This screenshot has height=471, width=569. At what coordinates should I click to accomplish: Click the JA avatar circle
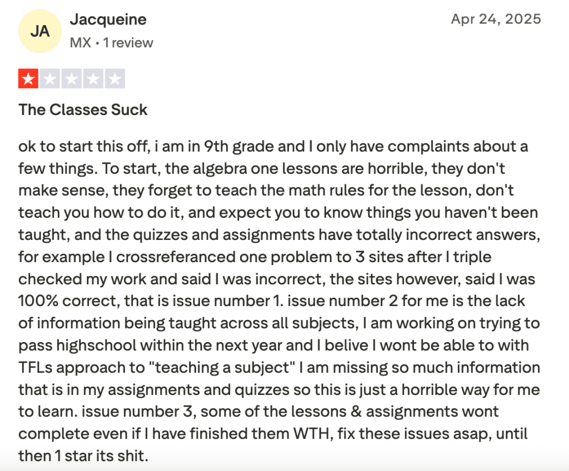point(40,31)
